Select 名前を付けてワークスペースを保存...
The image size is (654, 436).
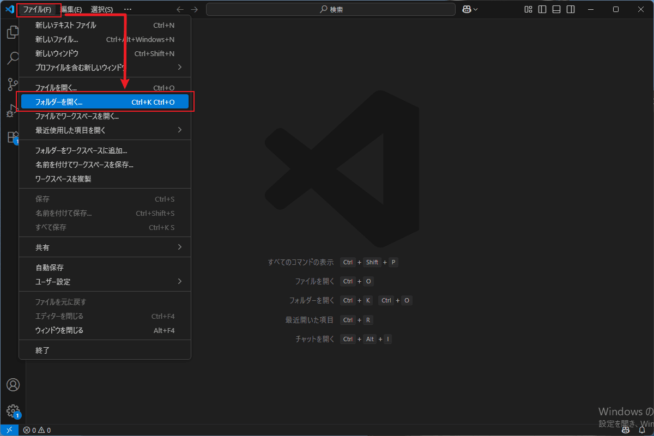pos(105,165)
